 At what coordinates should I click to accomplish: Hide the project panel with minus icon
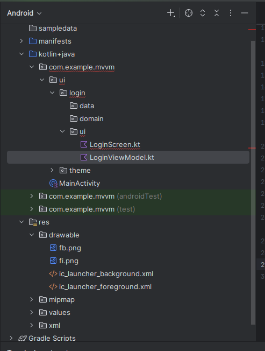click(245, 13)
